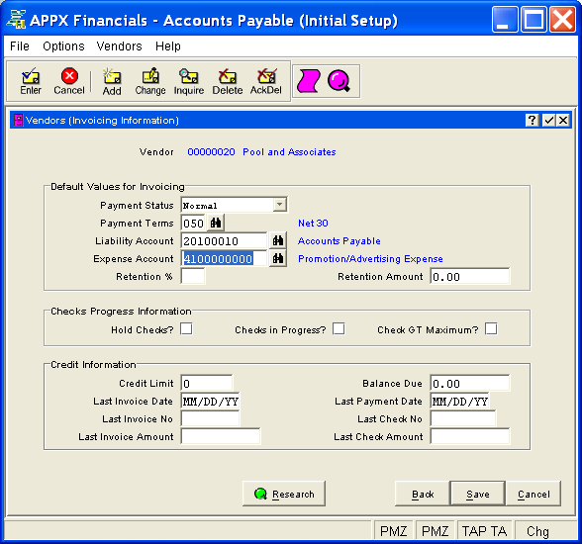Maximize the APPX Financials window
Screen dimensions: 582x544
pos(533,19)
